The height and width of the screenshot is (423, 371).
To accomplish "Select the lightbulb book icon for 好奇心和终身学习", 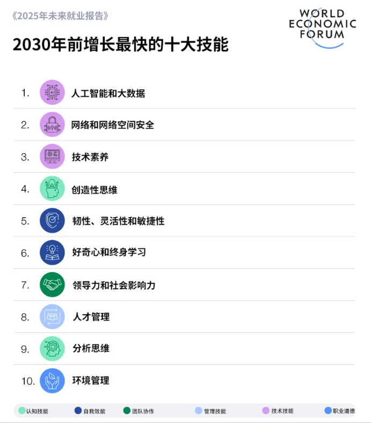I will (52, 253).
